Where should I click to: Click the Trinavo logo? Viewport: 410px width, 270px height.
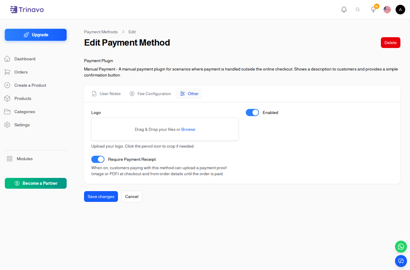27,10
